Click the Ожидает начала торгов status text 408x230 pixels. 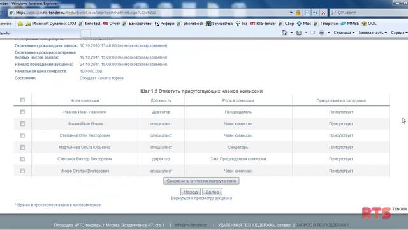[x=101, y=78]
